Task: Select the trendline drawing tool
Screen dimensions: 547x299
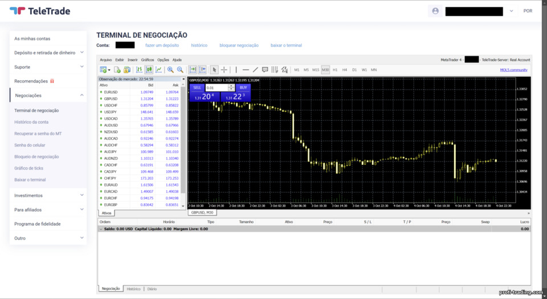Action: [x=255, y=69]
